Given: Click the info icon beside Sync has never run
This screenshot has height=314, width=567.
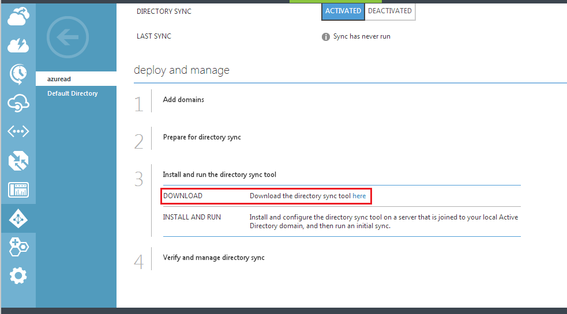Looking at the screenshot, I should (x=326, y=37).
